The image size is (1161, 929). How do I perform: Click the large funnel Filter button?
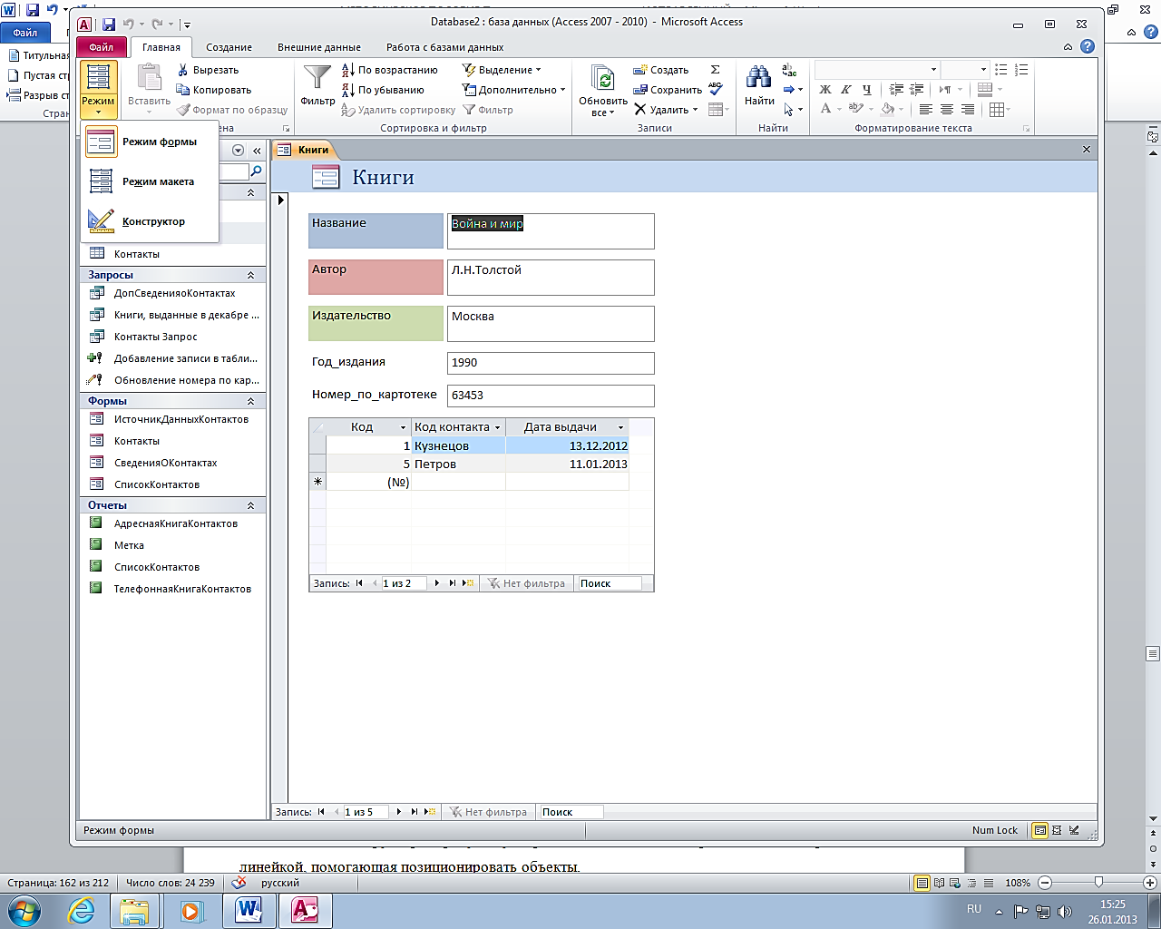pos(317,84)
